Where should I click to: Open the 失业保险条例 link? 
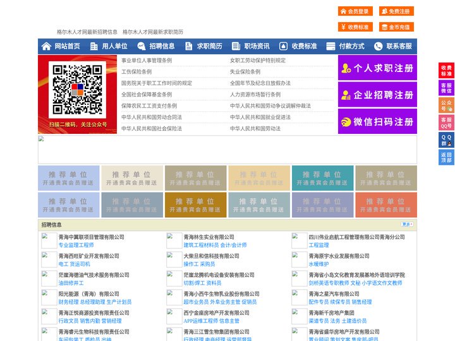click(x=245, y=71)
